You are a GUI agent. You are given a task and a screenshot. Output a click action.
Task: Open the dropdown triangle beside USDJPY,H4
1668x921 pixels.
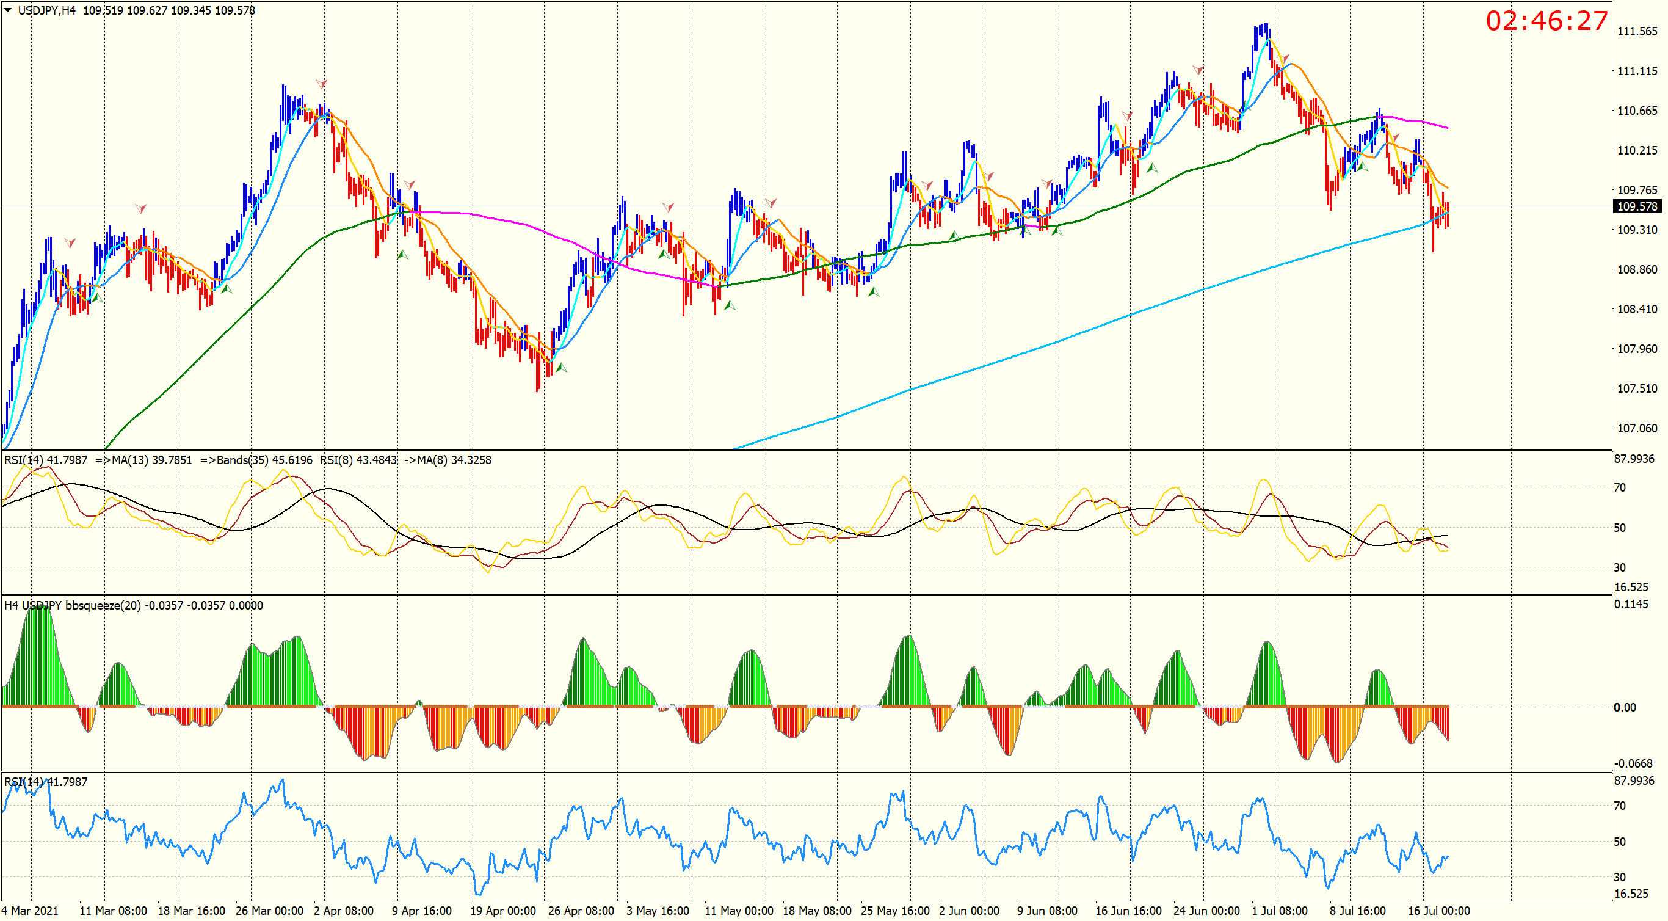8,10
